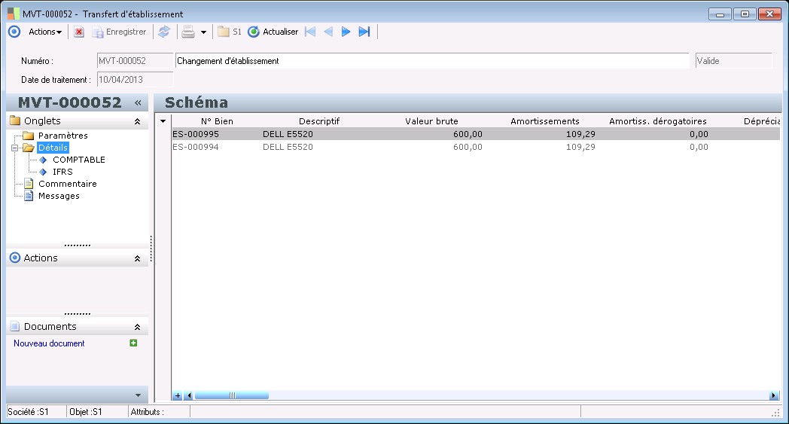Viewport: 789px width, 424px height.
Task: Click the IFRS blue diamond icon
Action: [x=43, y=172]
